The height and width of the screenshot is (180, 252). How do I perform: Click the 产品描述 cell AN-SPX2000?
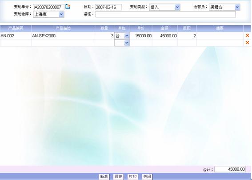coord(63,35)
